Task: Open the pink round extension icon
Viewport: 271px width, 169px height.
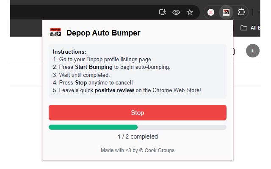Action: pos(211,12)
